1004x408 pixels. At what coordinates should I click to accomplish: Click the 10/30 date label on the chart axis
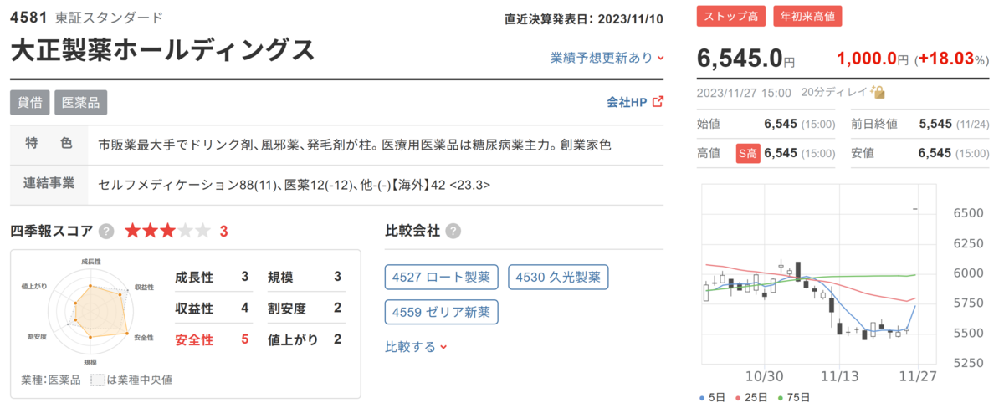(x=764, y=376)
